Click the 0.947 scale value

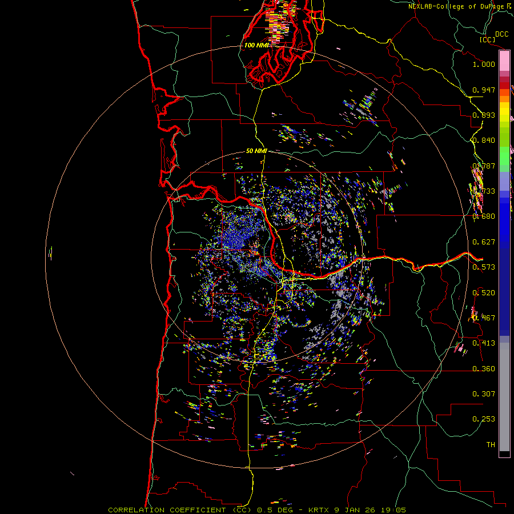(x=484, y=90)
